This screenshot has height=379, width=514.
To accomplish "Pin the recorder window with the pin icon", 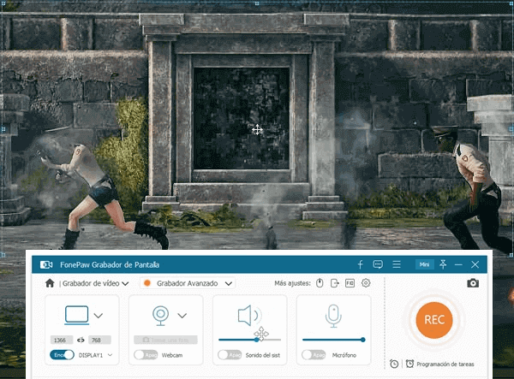I will point(443,264).
